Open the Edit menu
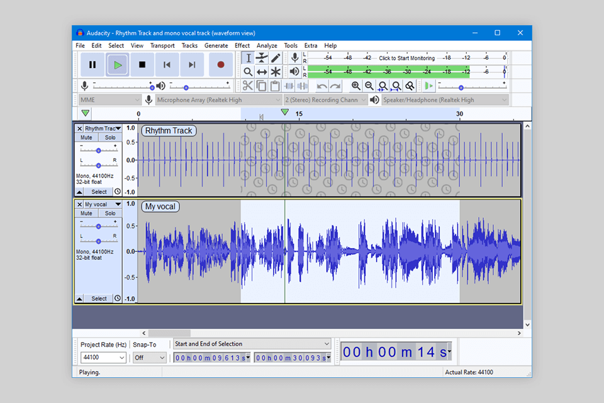 (96, 45)
